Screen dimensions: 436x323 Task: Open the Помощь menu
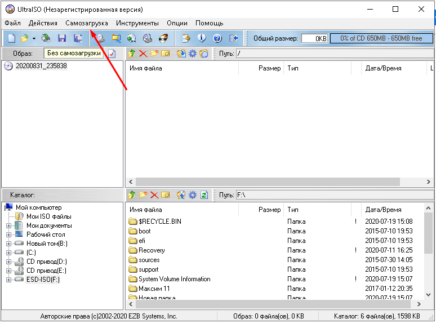[x=210, y=23]
